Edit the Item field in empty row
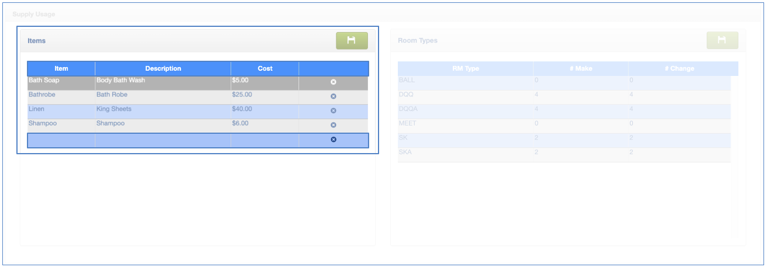The image size is (767, 267). pyautogui.click(x=61, y=140)
